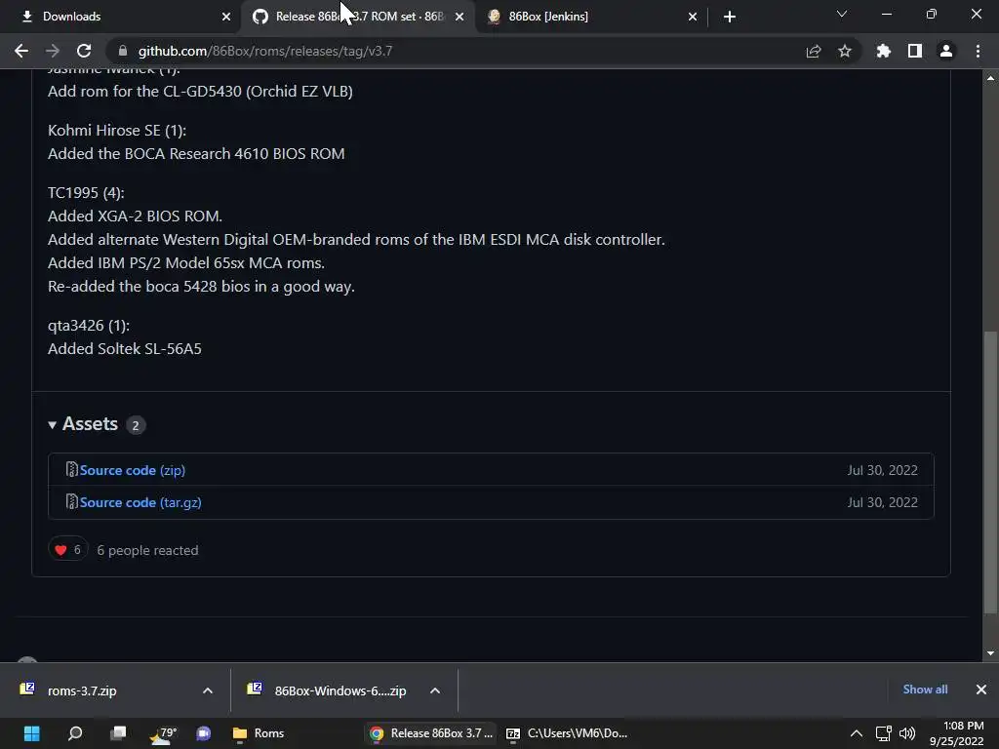Click "Kohmi Hirose SE (1):" heading
The height and width of the screenshot is (749, 999).
(x=117, y=131)
